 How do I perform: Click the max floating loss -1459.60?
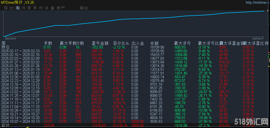(181, 51)
